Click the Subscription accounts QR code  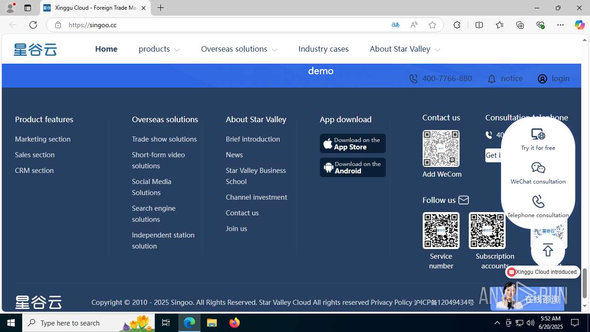[x=487, y=231]
